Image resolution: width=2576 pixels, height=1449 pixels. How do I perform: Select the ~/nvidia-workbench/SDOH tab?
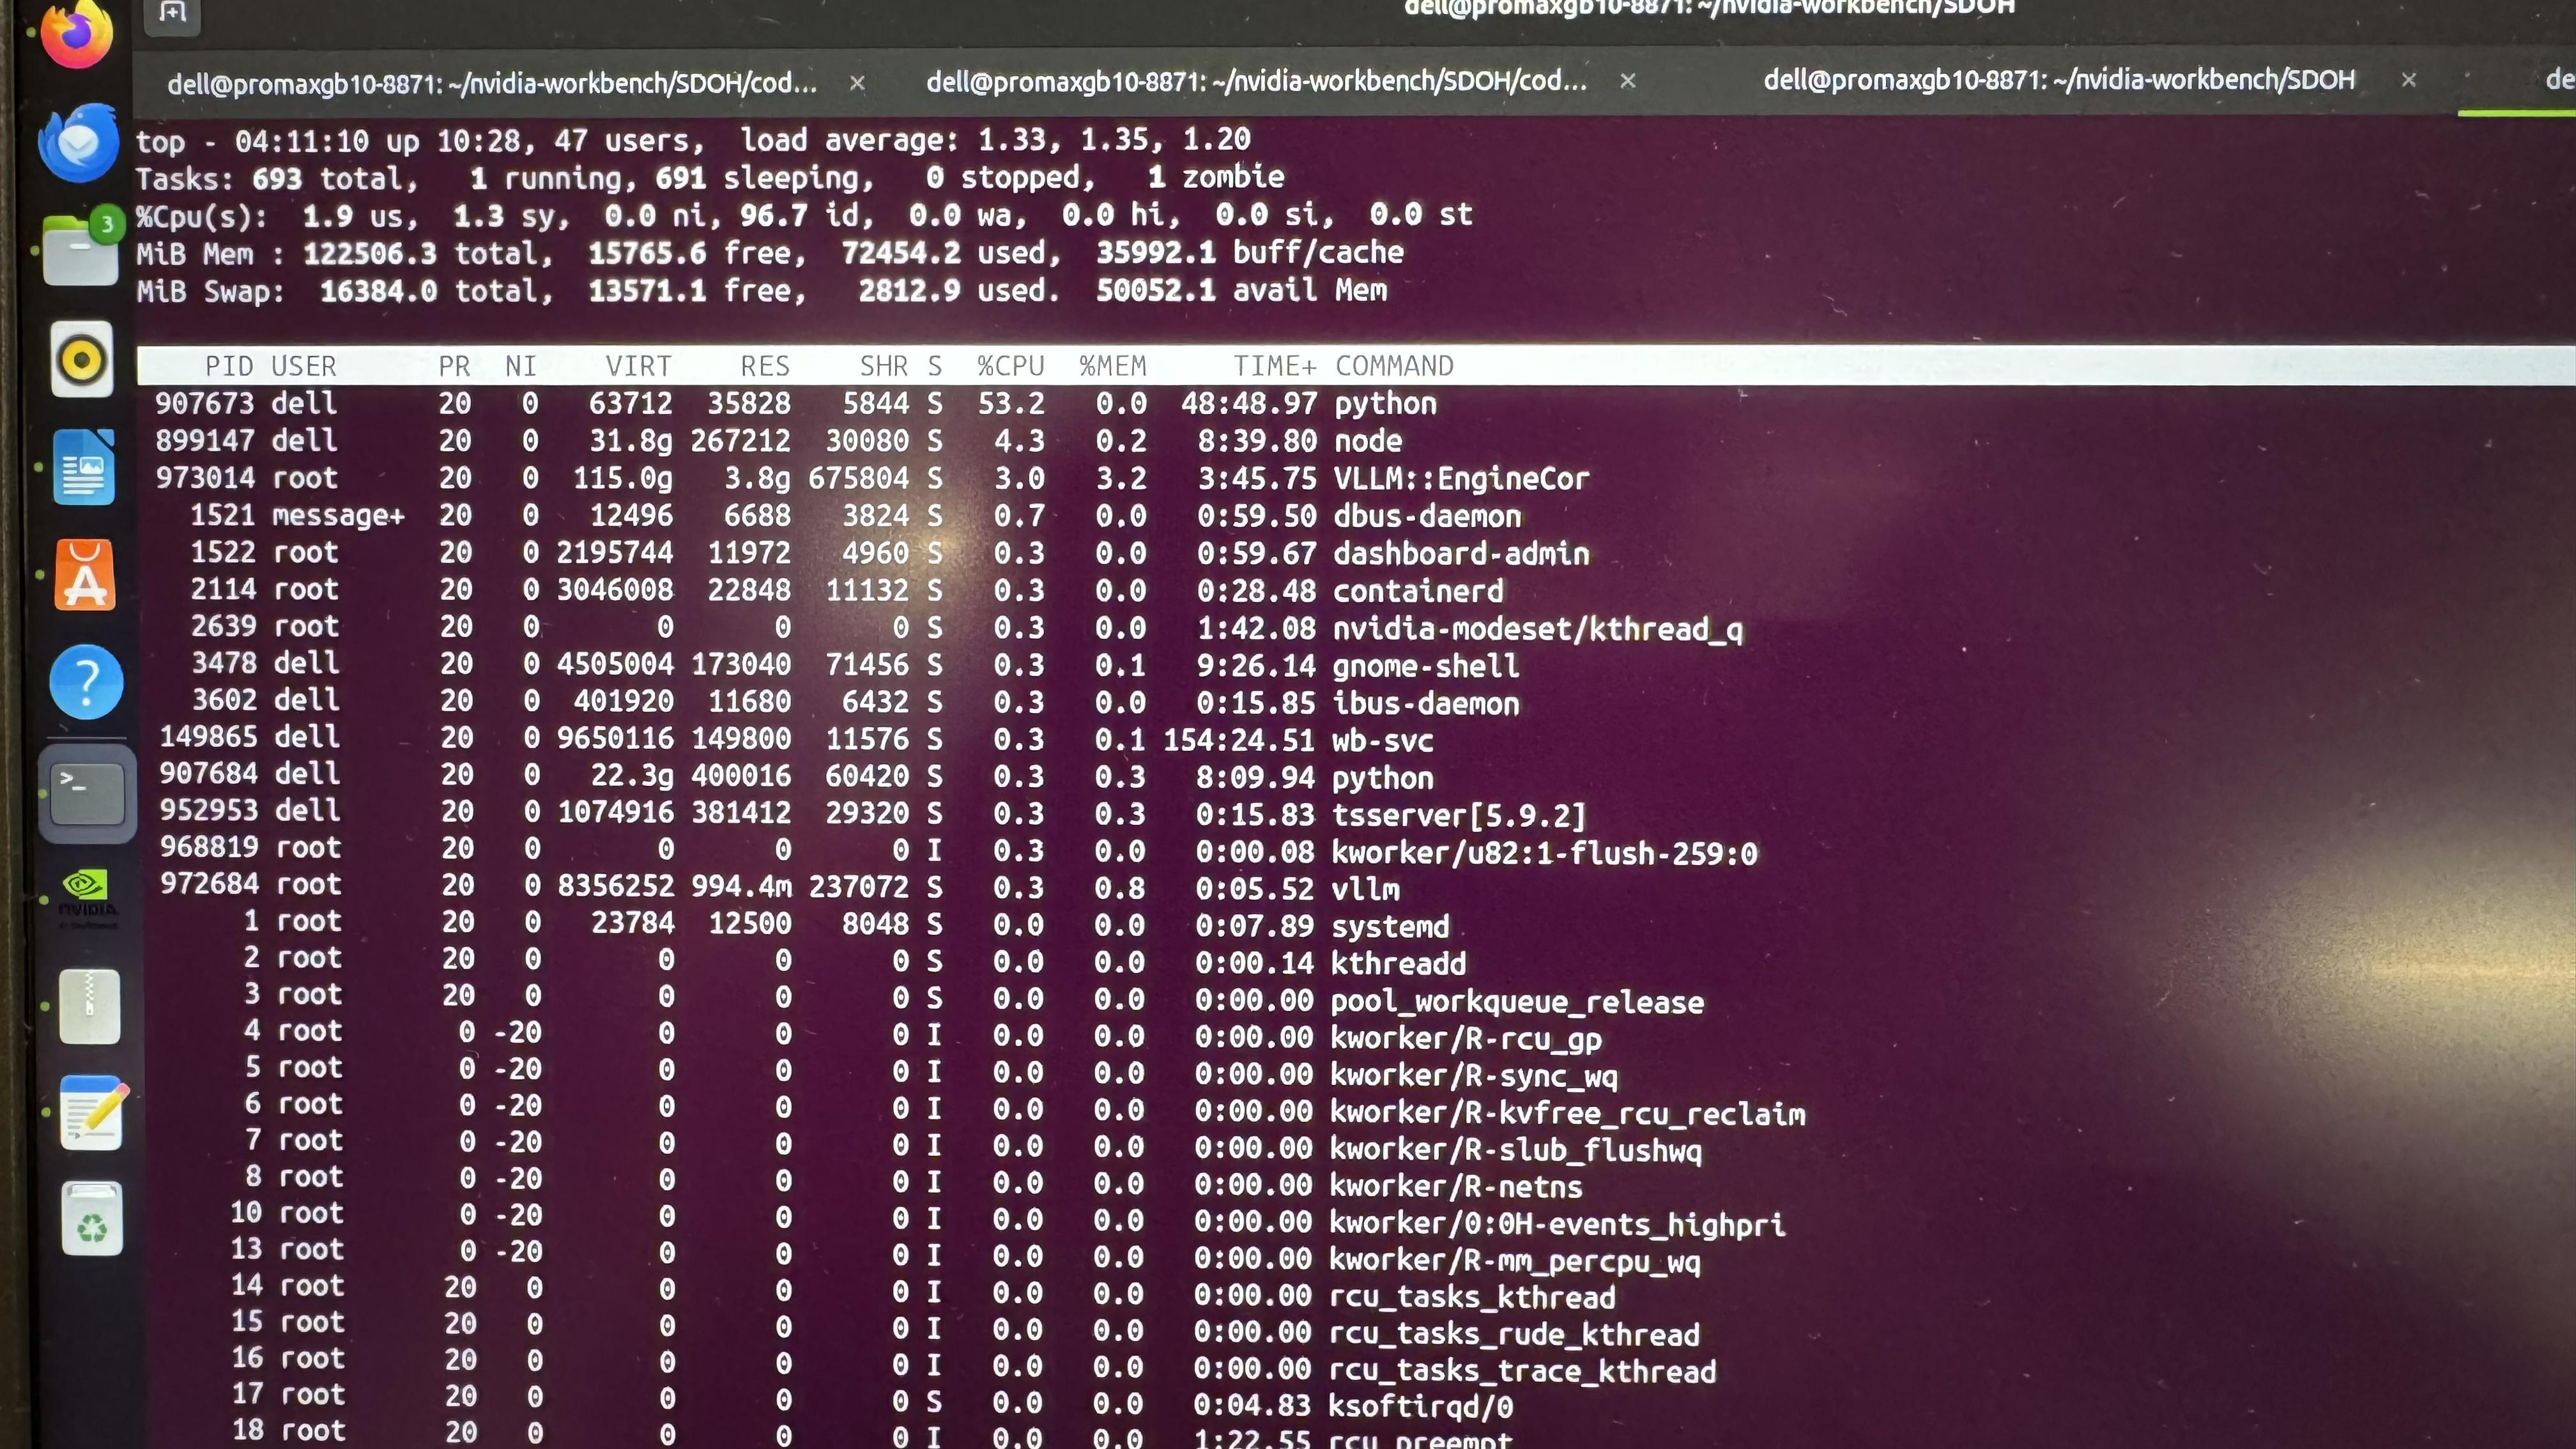[2058, 80]
